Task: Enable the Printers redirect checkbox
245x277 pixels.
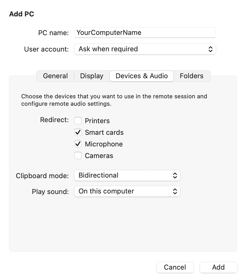Action: [x=78, y=121]
